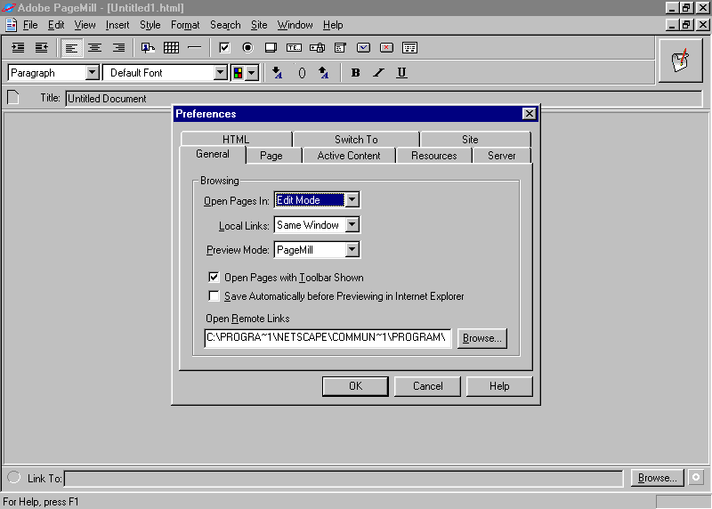This screenshot has height=509, width=712.
Task: Switch to the HTML preferences tab
Action: (236, 140)
